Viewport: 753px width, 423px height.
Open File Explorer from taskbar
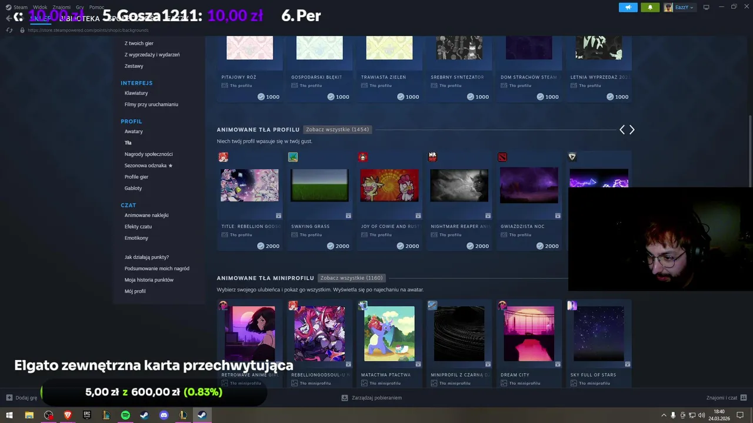pos(29,415)
